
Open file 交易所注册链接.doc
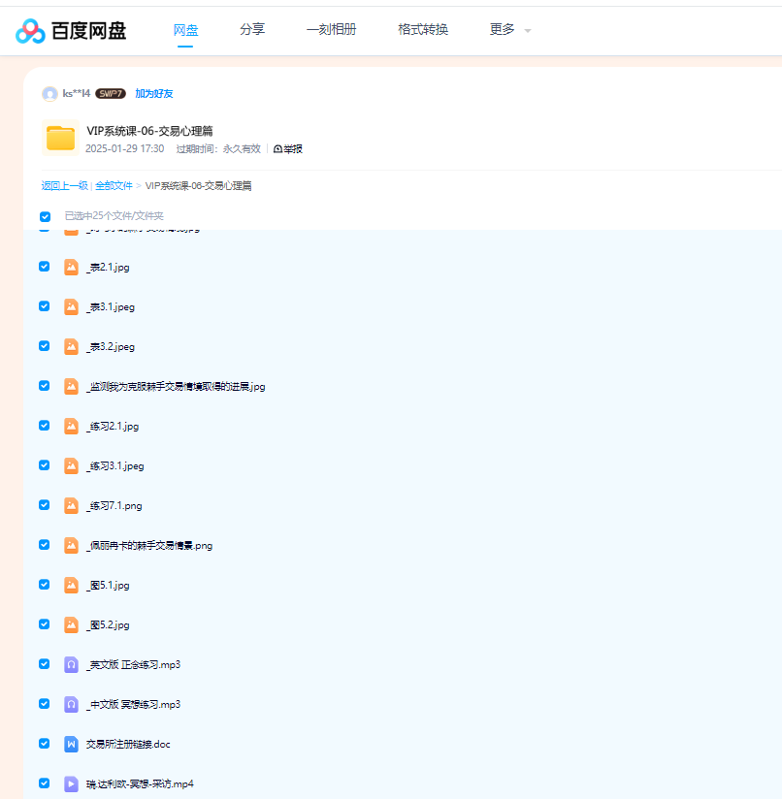click(x=128, y=744)
